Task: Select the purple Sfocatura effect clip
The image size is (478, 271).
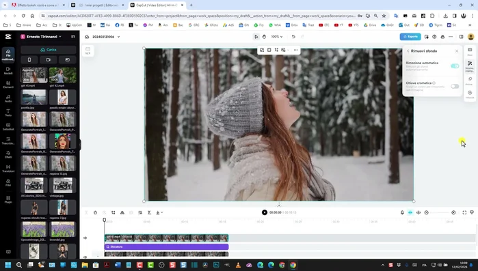Action: tap(166, 246)
